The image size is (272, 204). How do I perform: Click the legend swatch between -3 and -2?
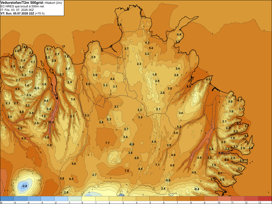(48, 199)
